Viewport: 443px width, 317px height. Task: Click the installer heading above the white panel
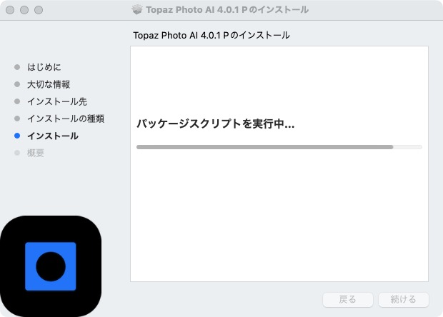coord(211,35)
